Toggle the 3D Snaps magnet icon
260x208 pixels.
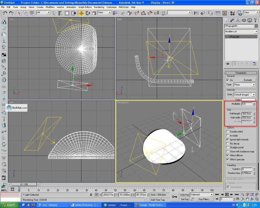[x=137, y=13]
